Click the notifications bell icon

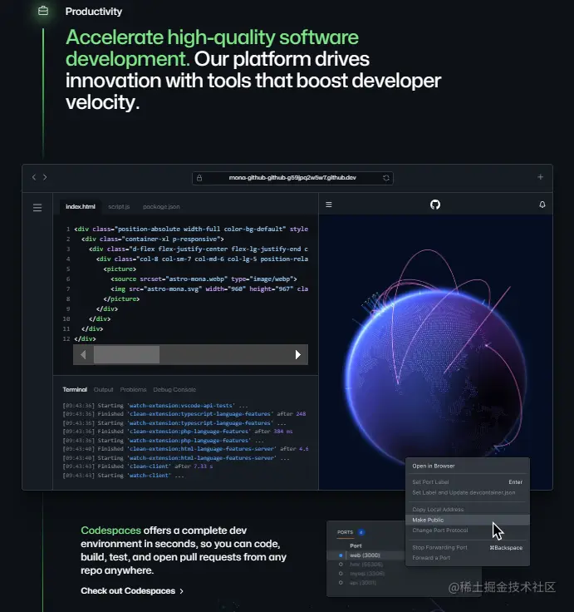pyautogui.click(x=542, y=205)
